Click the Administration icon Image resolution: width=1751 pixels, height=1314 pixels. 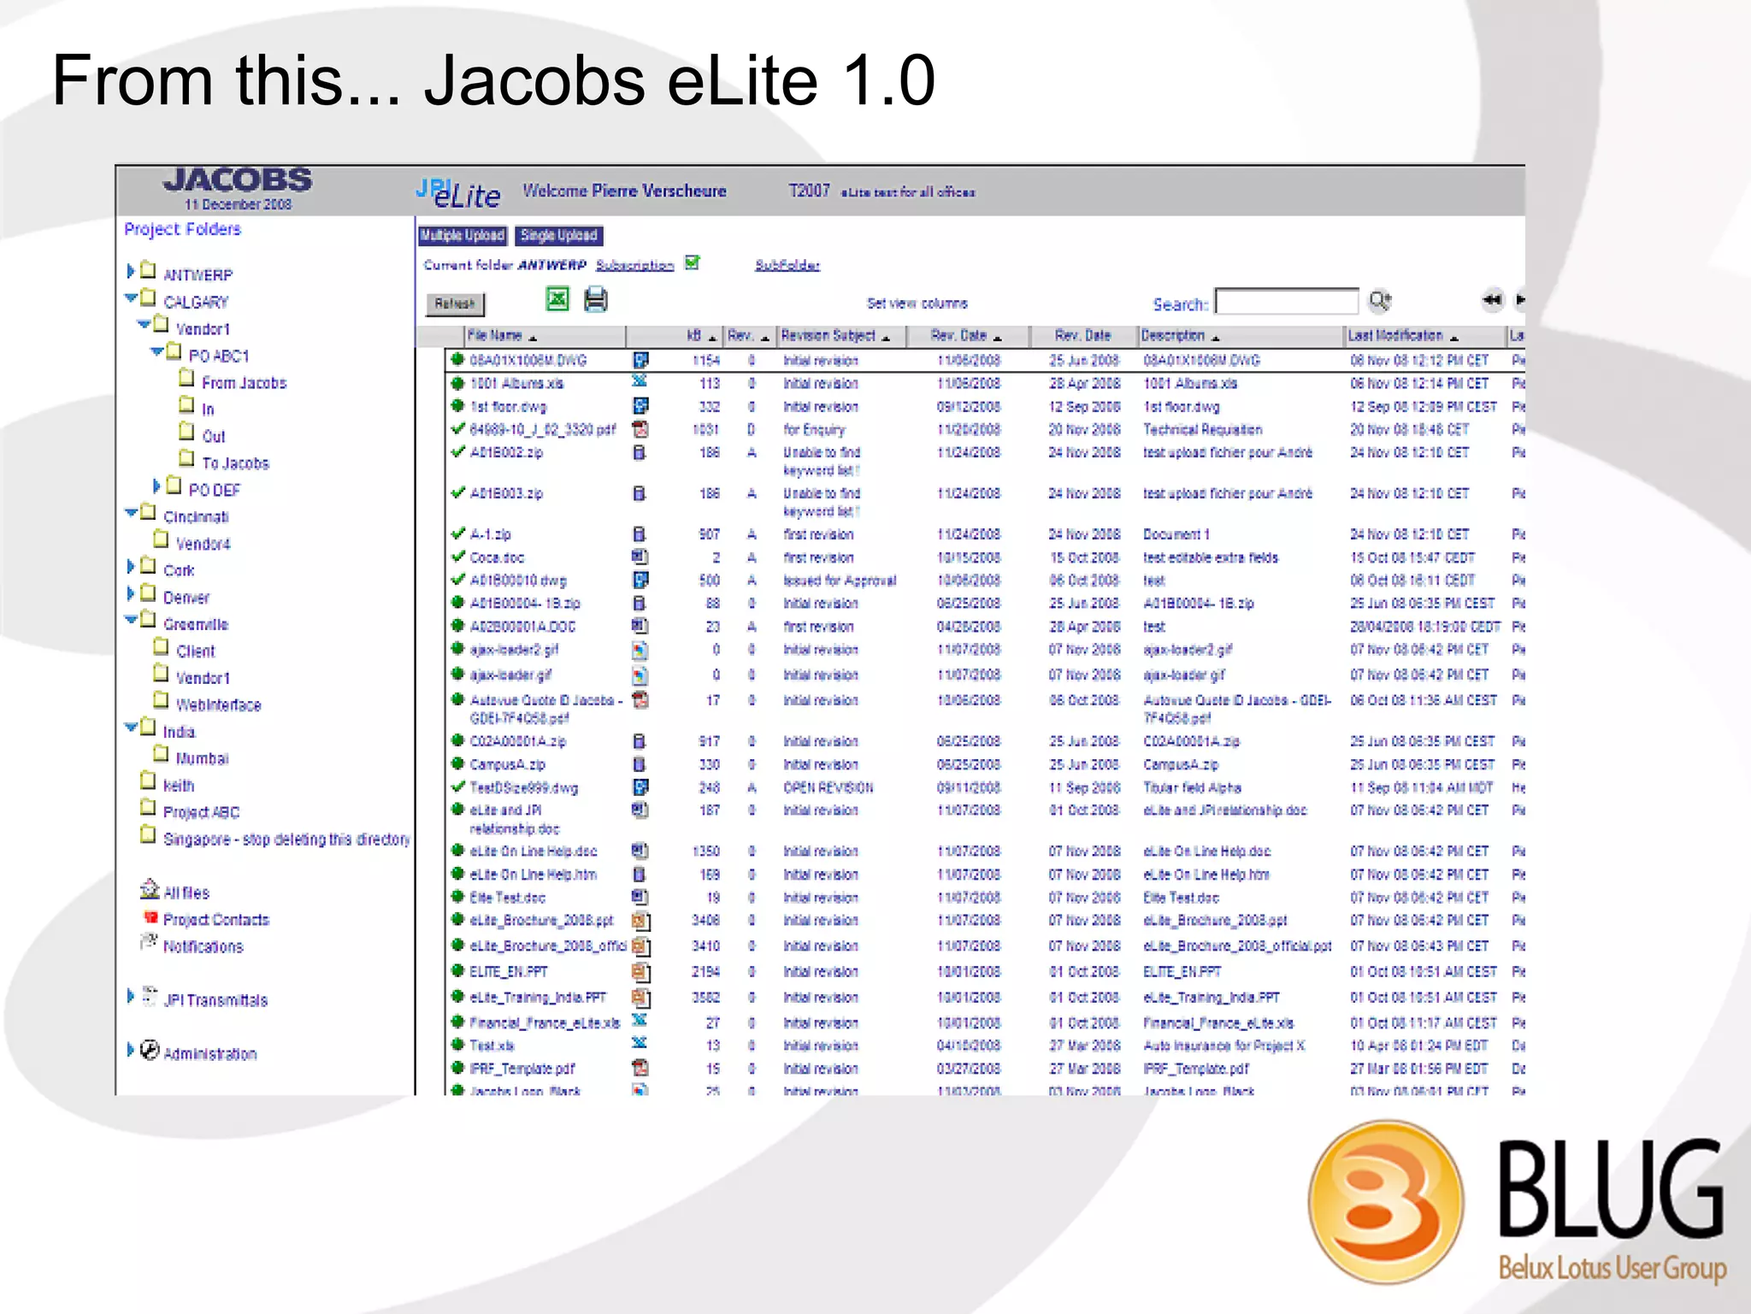tap(150, 1050)
